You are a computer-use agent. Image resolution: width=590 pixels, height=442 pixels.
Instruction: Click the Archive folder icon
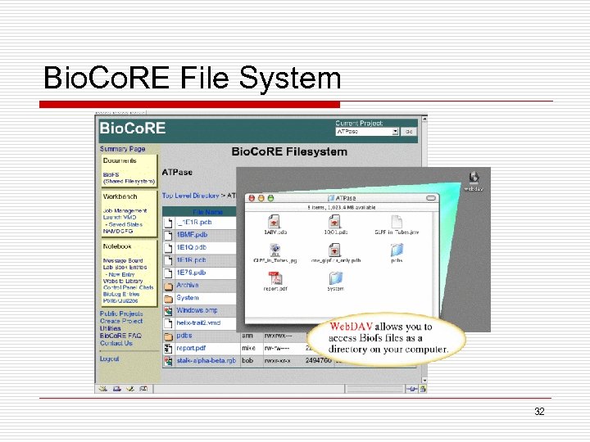click(168, 286)
